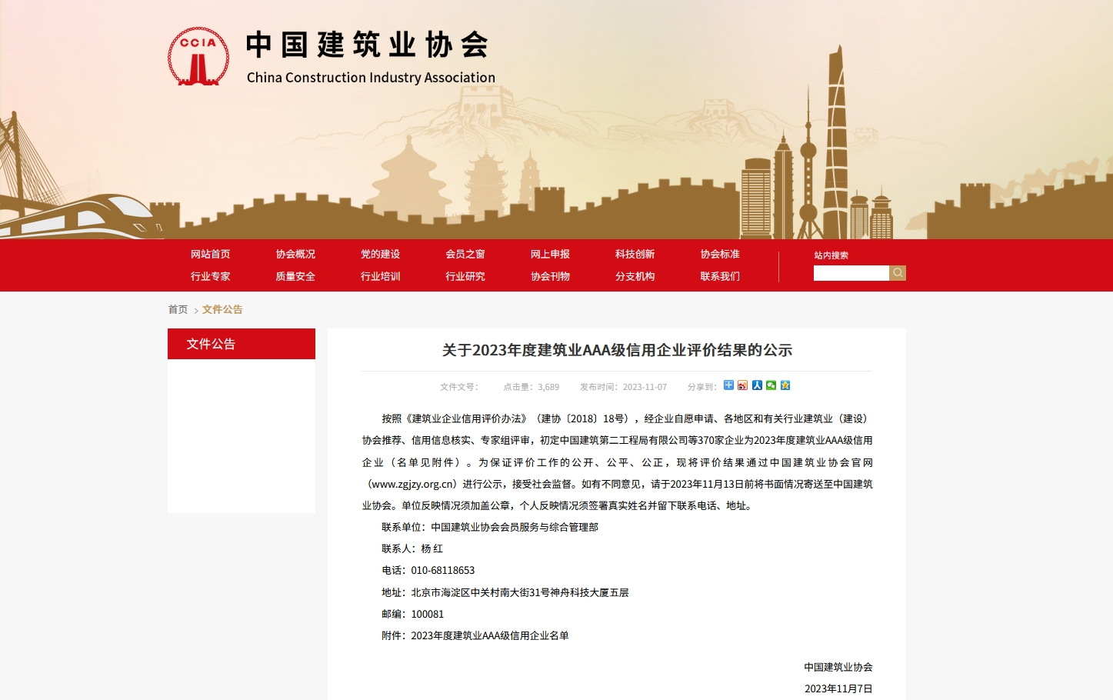The height and width of the screenshot is (700, 1113).
Task: Go to 党的建设 section
Action: click(x=380, y=254)
